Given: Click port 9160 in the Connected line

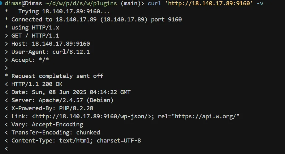Looking at the screenshot, I should click(x=166, y=20).
